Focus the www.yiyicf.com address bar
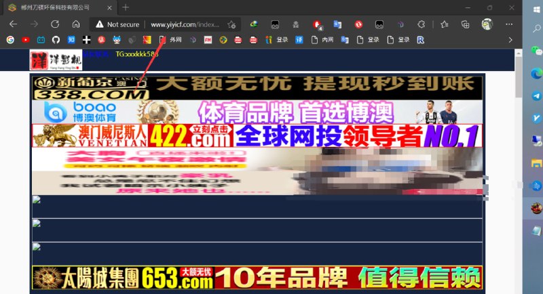This screenshot has height=294, width=543. click(185, 24)
